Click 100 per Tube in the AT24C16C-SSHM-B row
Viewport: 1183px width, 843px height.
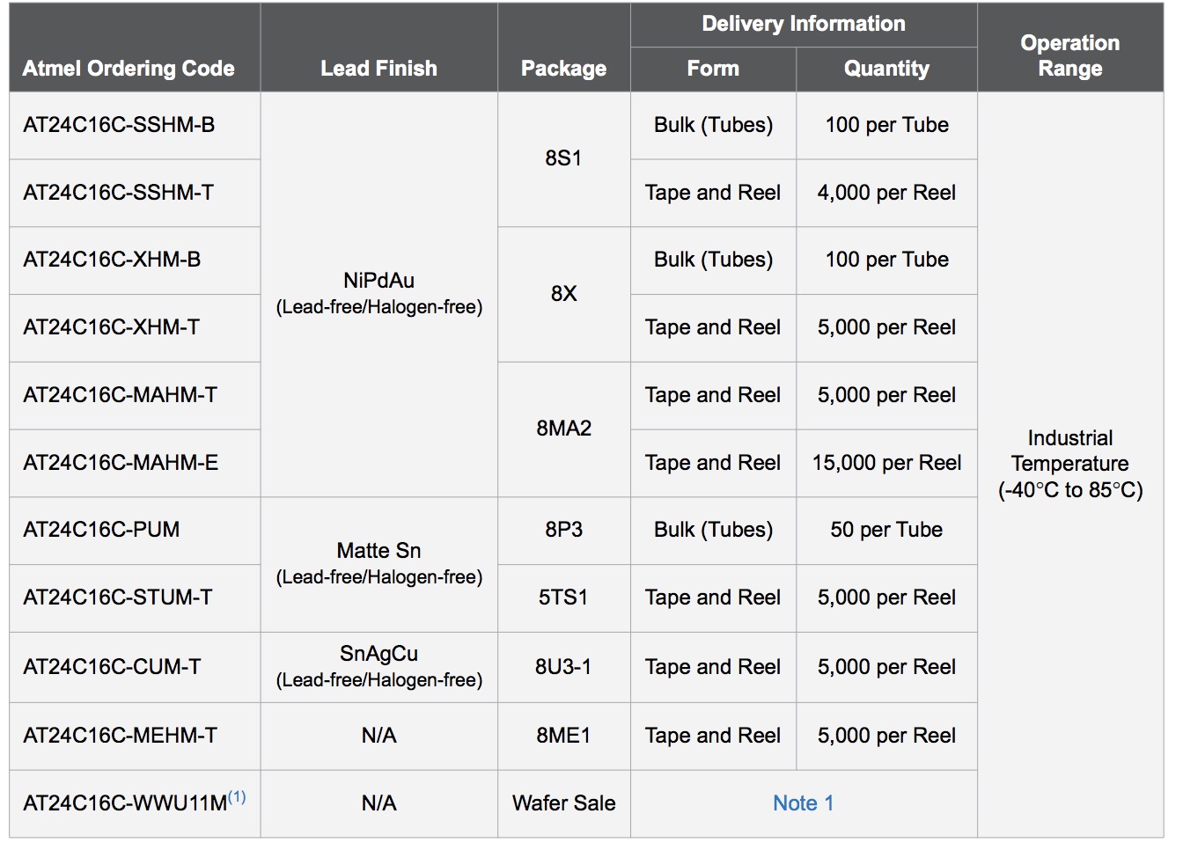tap(886, 125)
